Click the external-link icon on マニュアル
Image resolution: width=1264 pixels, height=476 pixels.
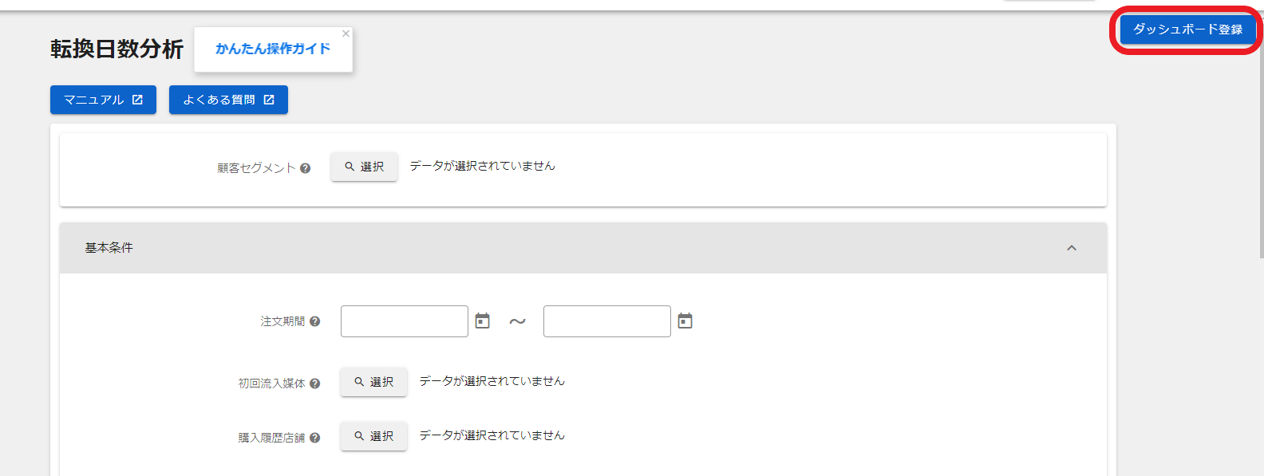click(x=137, y=100)
